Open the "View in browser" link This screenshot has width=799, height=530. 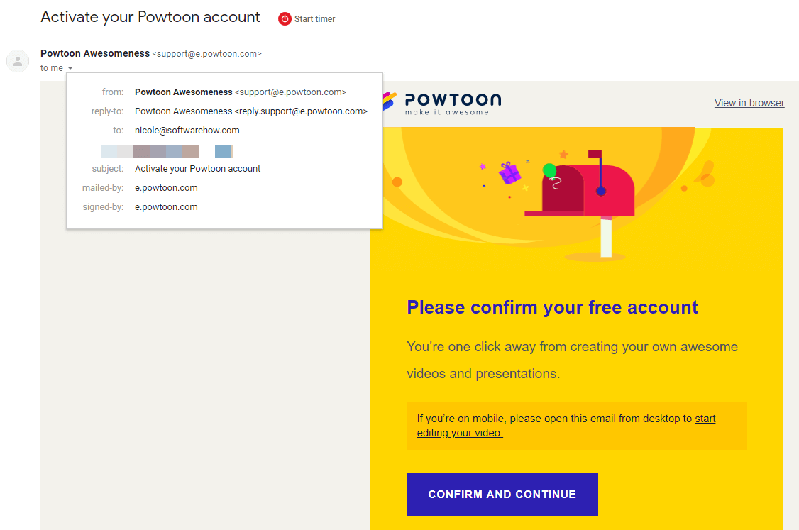[x=749, y=103]
